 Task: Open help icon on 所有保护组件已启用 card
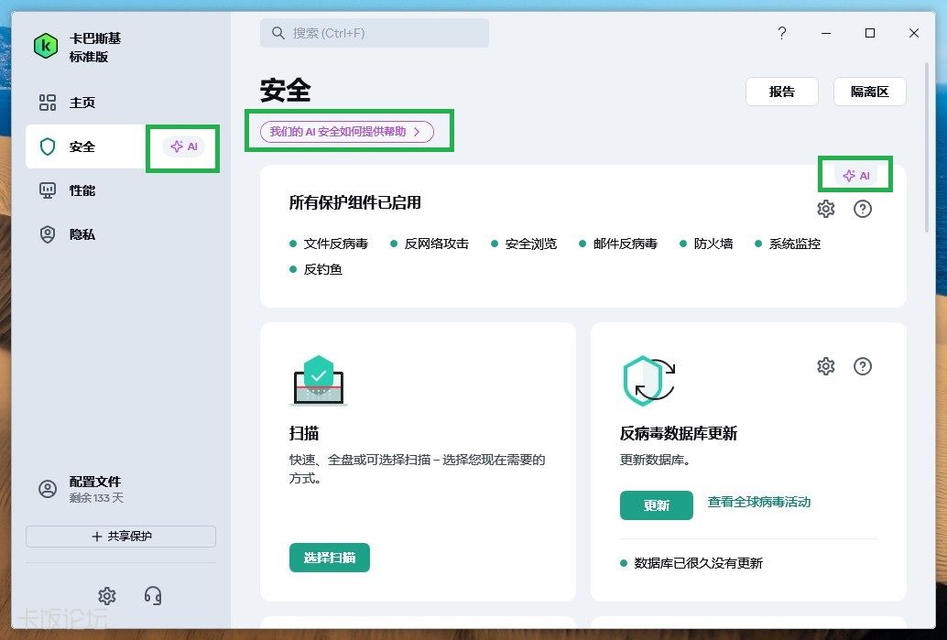coord(863,209)
